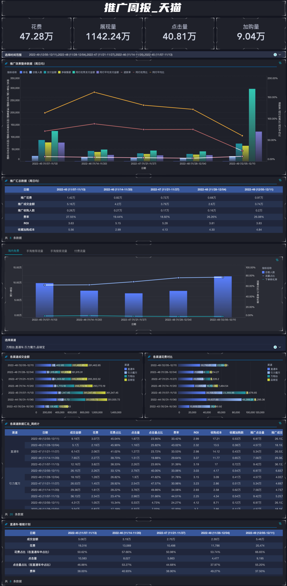The width and height of the screenshot is (287, 586).
Task: Toggle 流量占比 legend in traffic chart
Action: tap(269, 276)
